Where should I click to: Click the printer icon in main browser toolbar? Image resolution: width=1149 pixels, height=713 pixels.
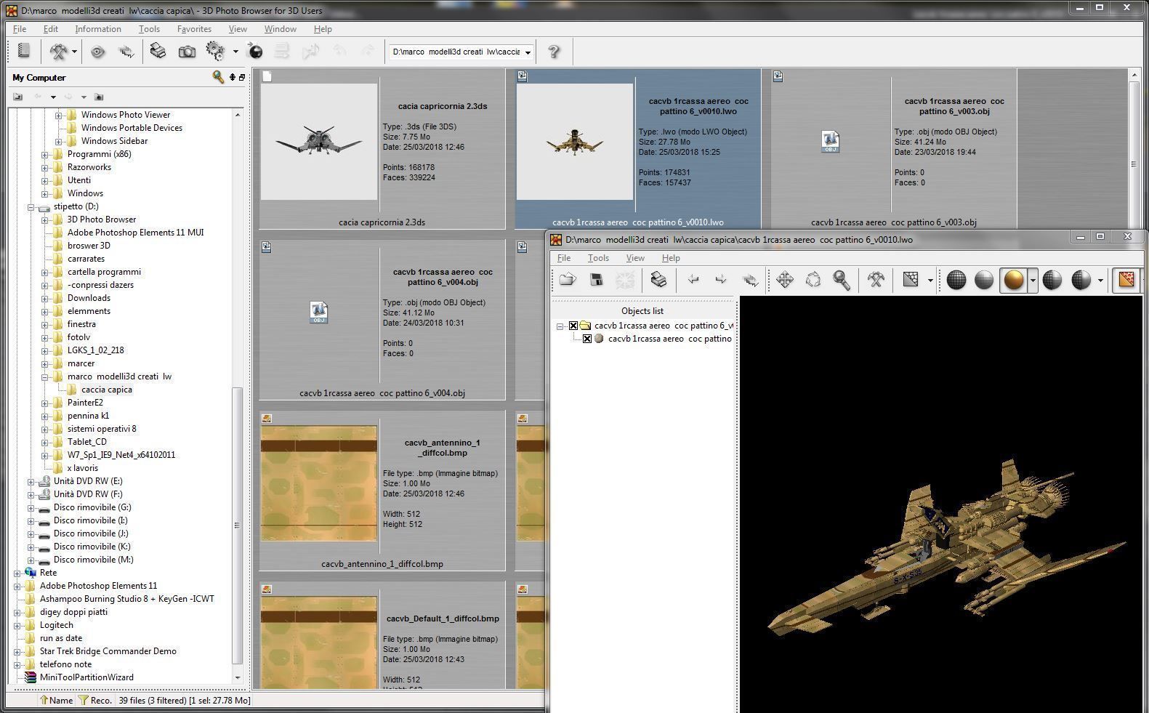pos(158,51)
